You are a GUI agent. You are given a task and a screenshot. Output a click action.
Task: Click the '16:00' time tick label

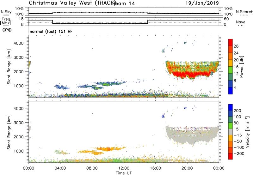tap(155, 168)
